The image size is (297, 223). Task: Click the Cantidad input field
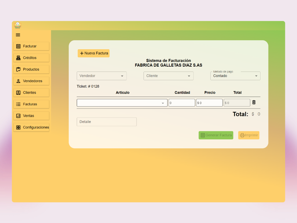182,103
